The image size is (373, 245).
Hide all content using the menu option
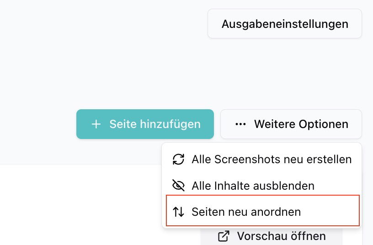click(253, 186)
